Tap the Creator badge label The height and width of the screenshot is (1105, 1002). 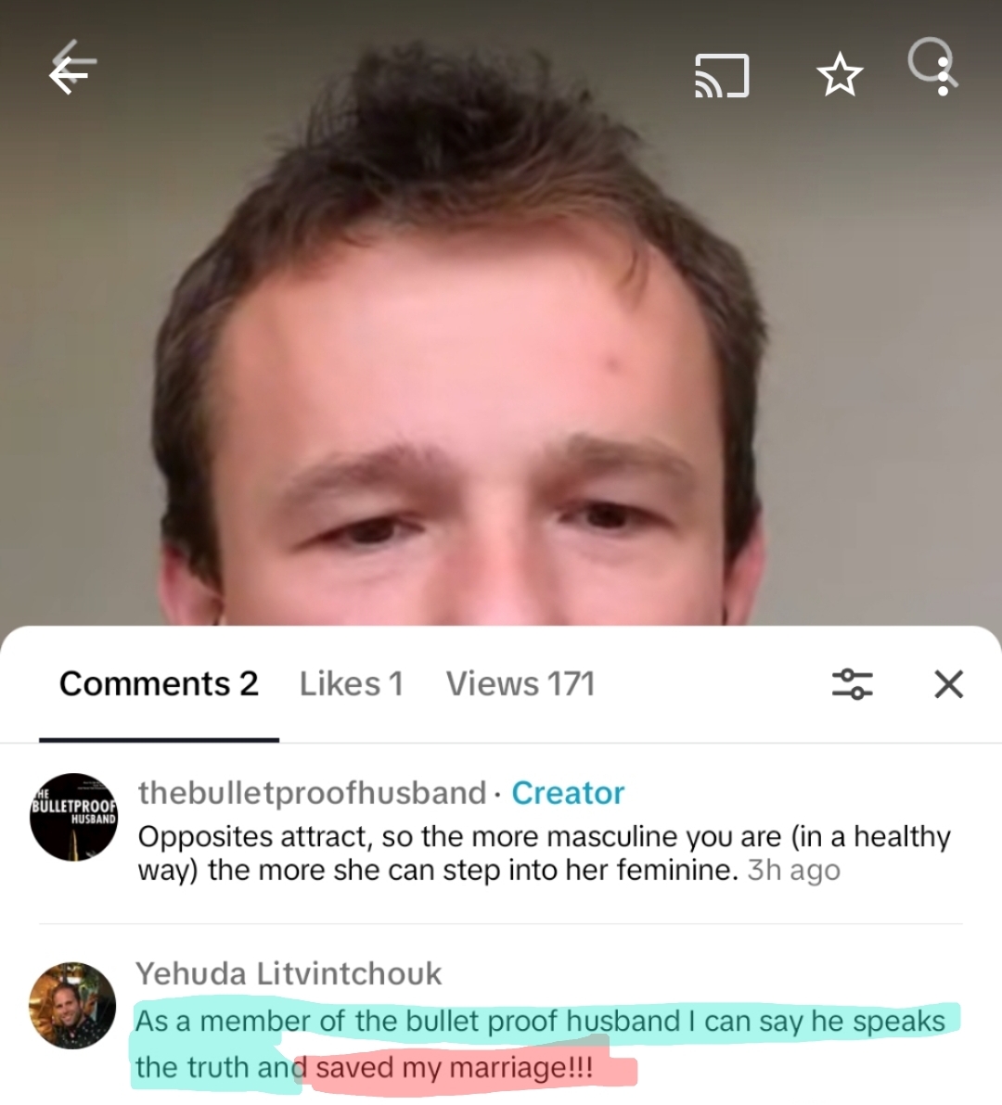[x=568, y=793]
